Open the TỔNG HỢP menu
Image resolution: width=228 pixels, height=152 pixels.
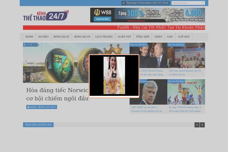pos(142,37)
